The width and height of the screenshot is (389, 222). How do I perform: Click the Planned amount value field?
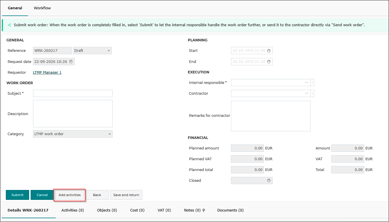click(x=247, y=148)
